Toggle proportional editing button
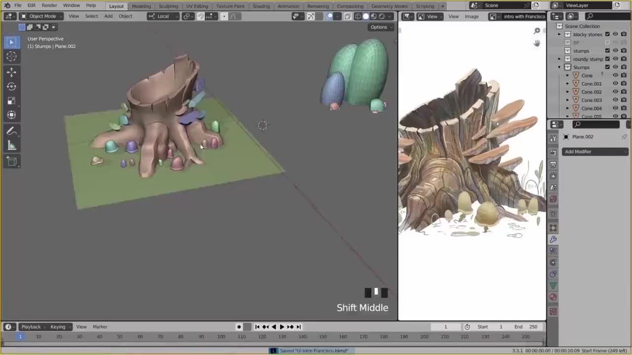The image size is (632, 355). [x=224, y=16]
